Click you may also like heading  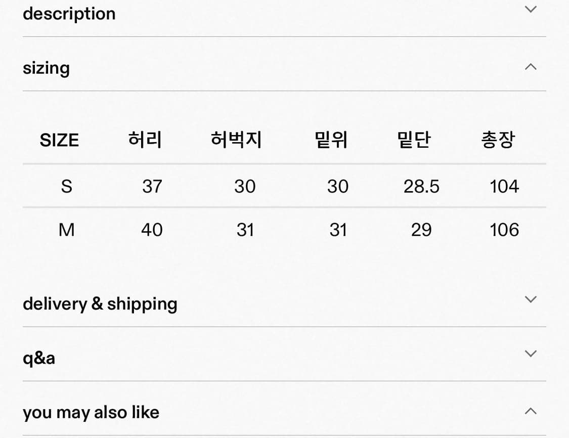pos(91,413)
